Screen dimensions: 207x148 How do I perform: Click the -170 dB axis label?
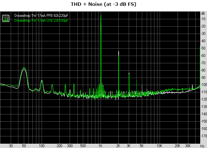(x=204, y=136)
